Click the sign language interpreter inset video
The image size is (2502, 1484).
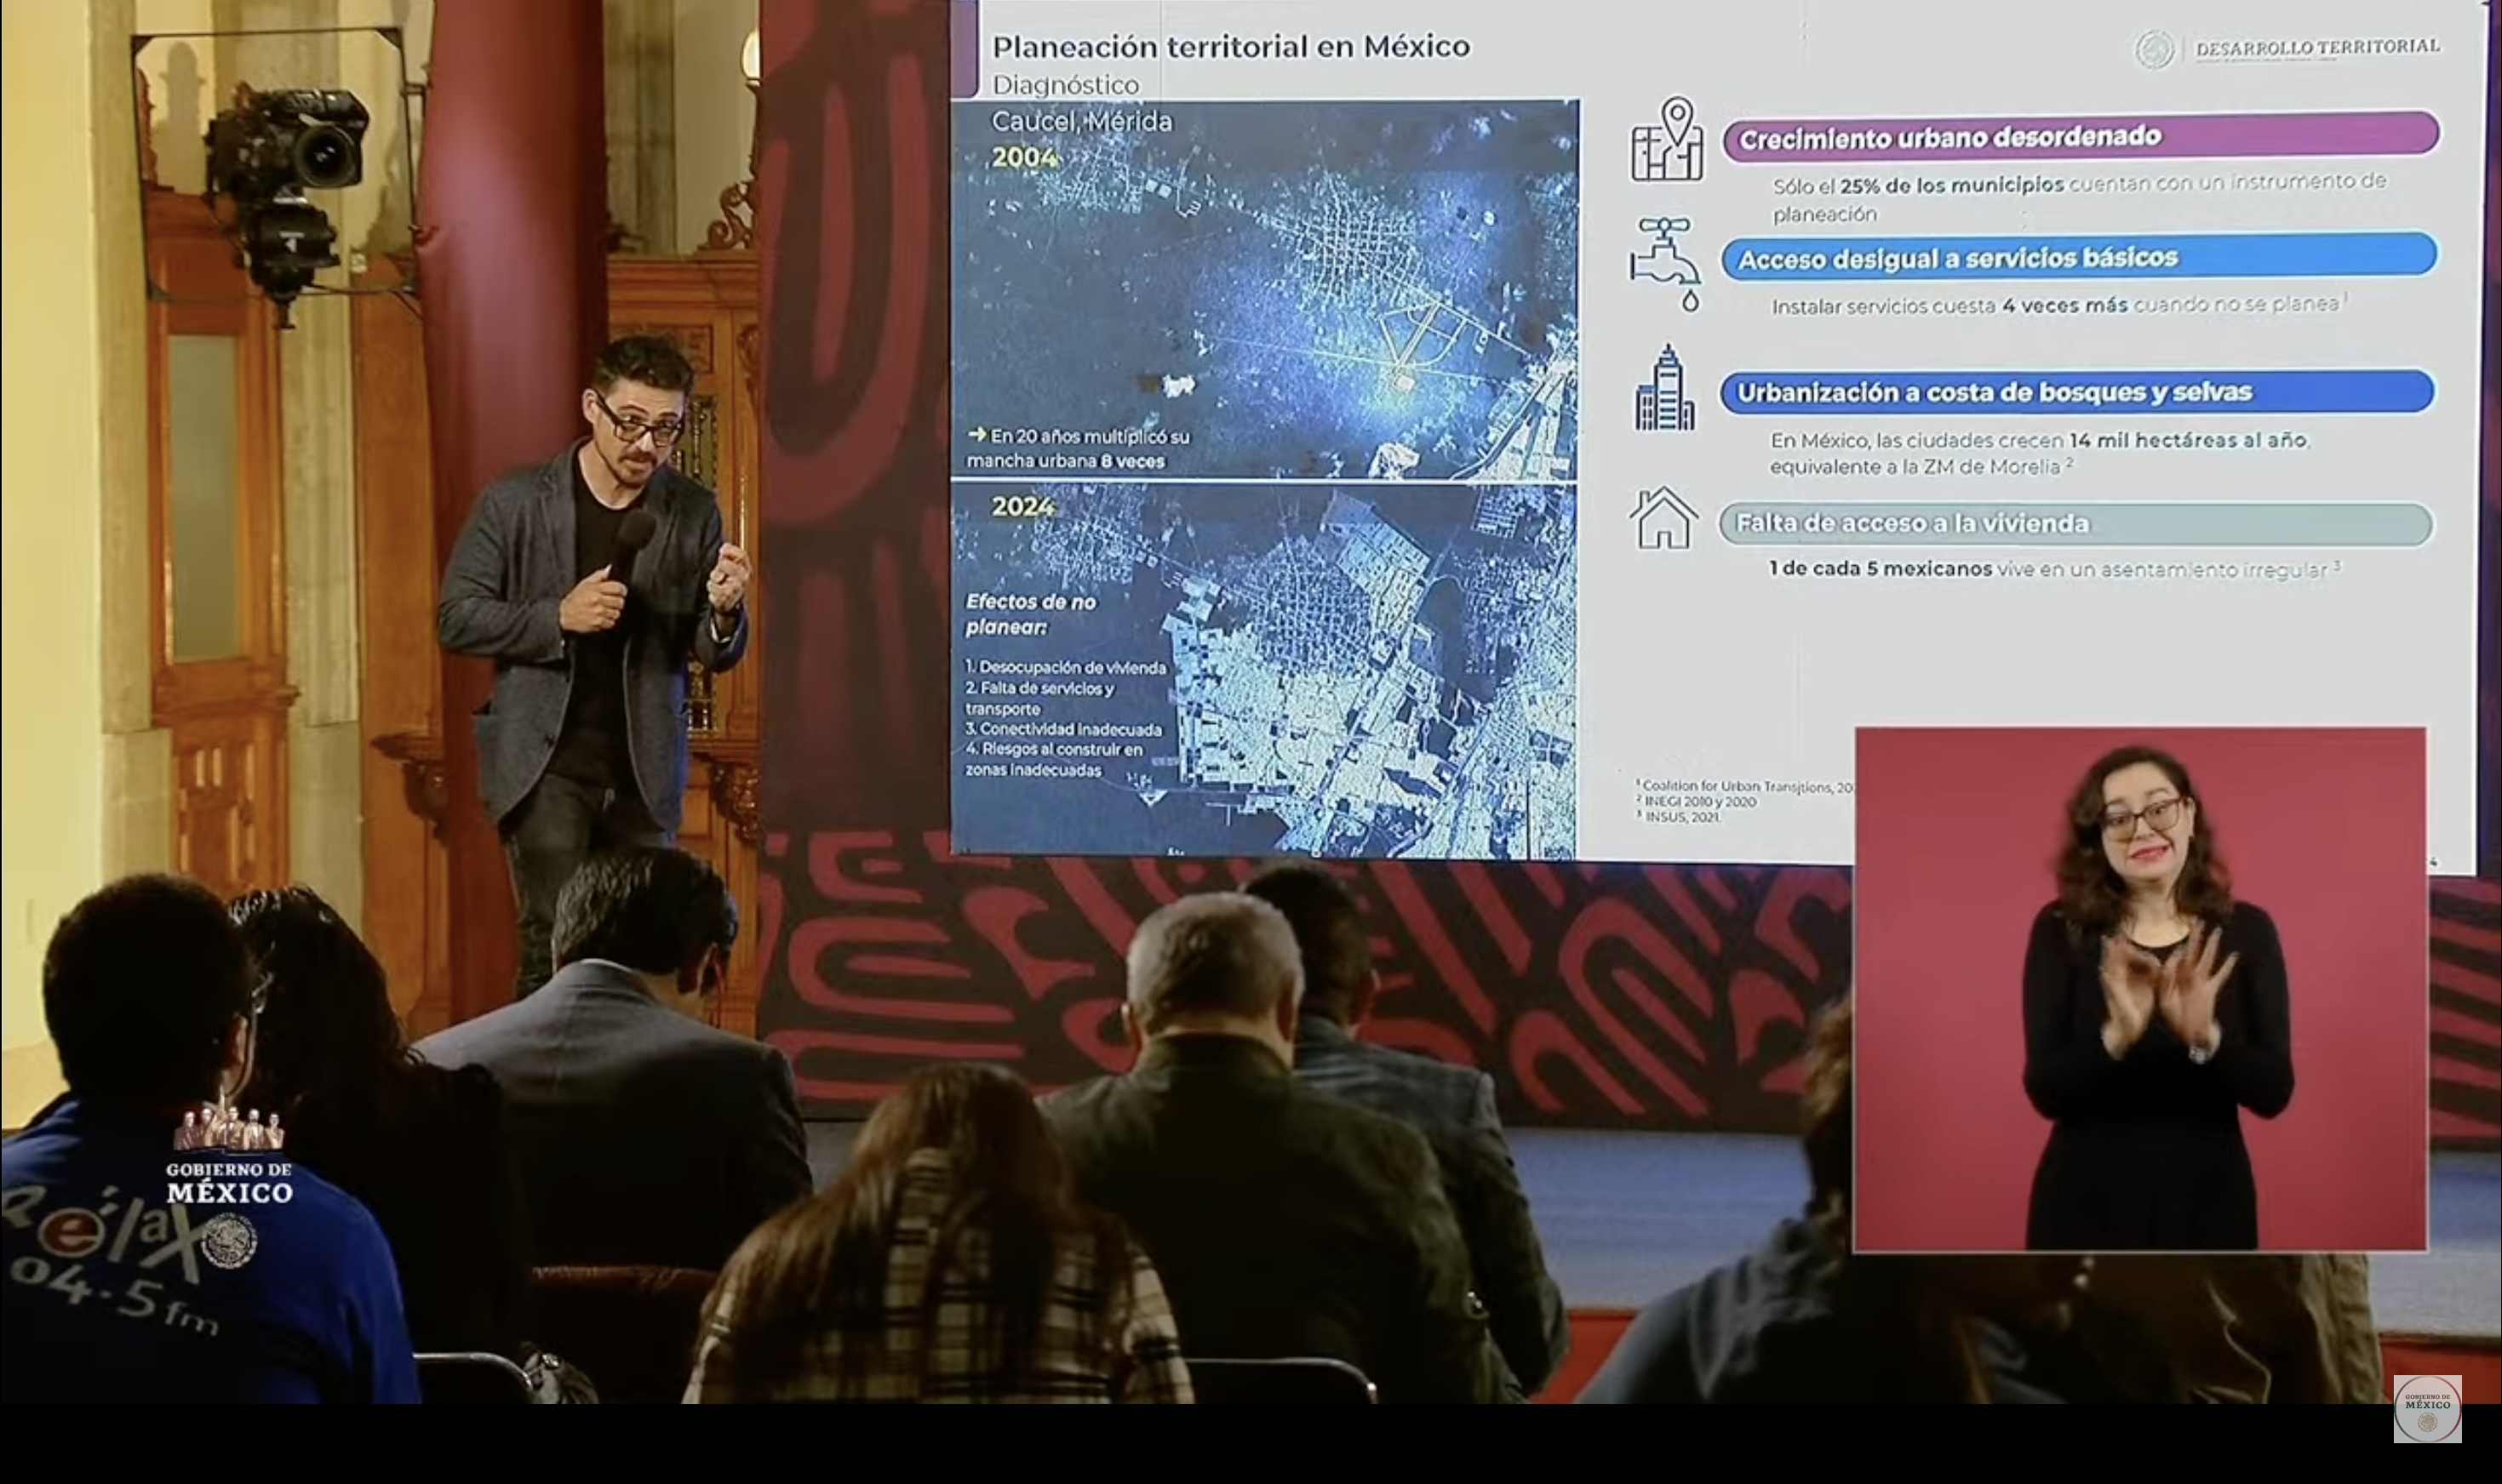(x=2140, y=988)
